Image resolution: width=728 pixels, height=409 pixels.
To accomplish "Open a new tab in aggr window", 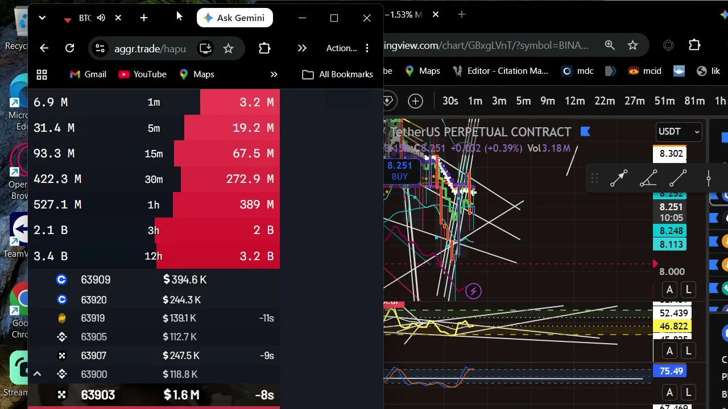I will 144,18.
